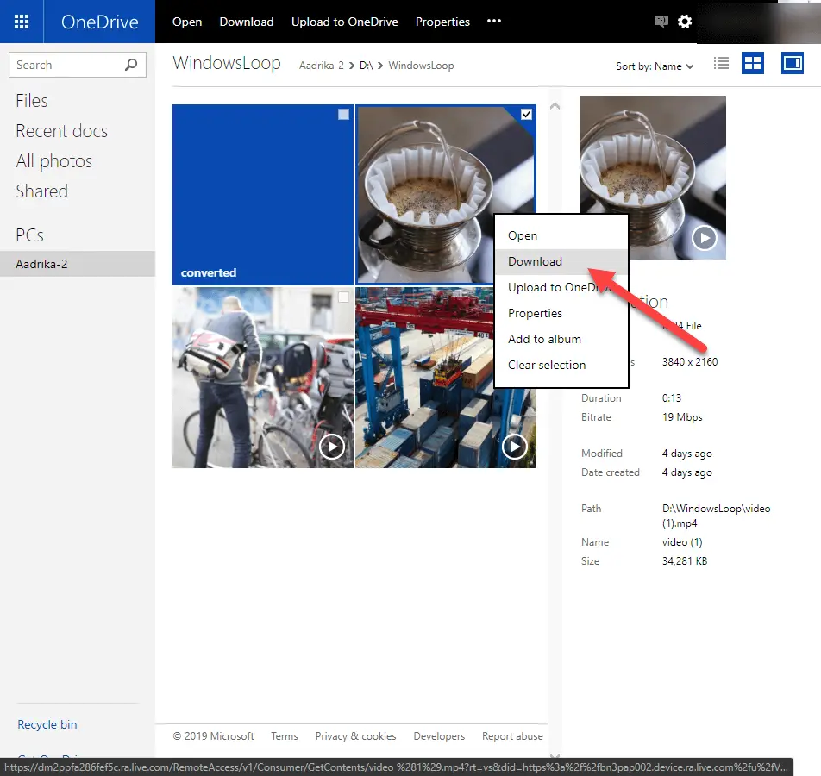Screen dimensions: 821x776
Task: Click the search magnifier icon
Action: coord(131,65)
